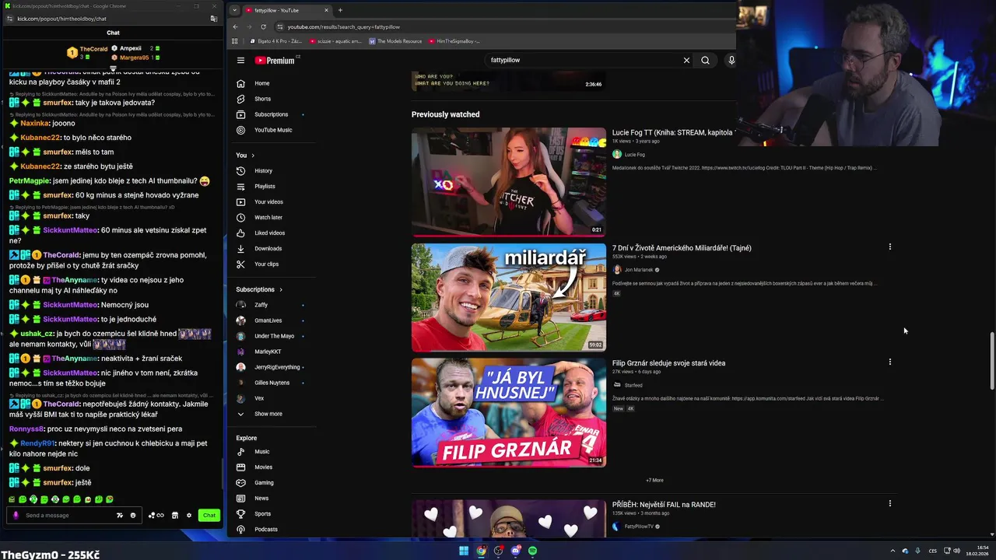Open the YouTube hamburger guide menu
Viewport: 996px width, 560px height.
240,60
